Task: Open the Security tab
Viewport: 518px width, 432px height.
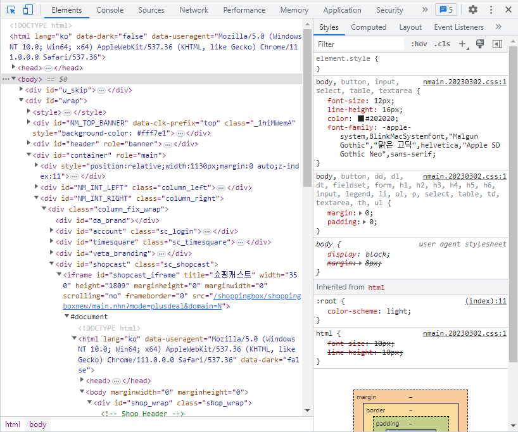Action: pos(389,10)
